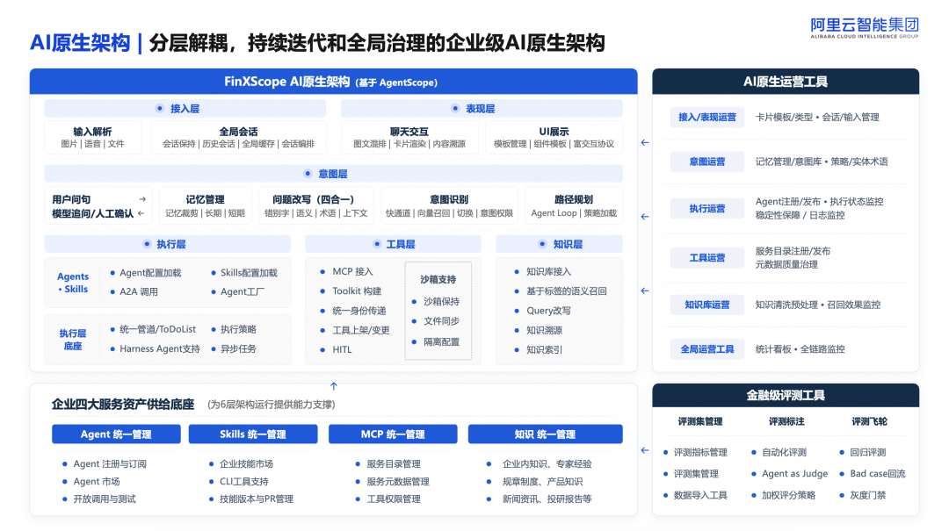This screenshot has height=531, width=949.
Task: Open the 意图识别 box
Action: tap(449, 205)
